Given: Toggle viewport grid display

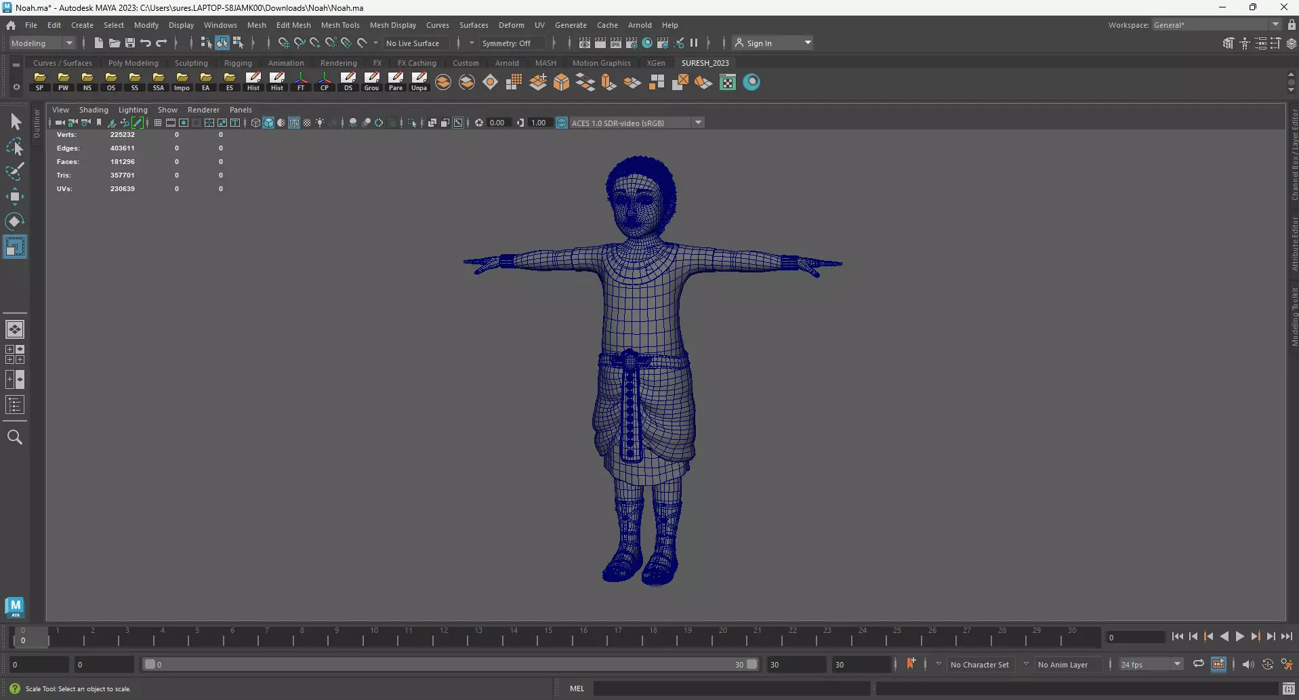Looking at the screenshot, I should pos(158,123).
